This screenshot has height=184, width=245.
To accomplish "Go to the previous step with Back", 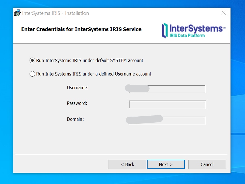I will coord(127,164).
